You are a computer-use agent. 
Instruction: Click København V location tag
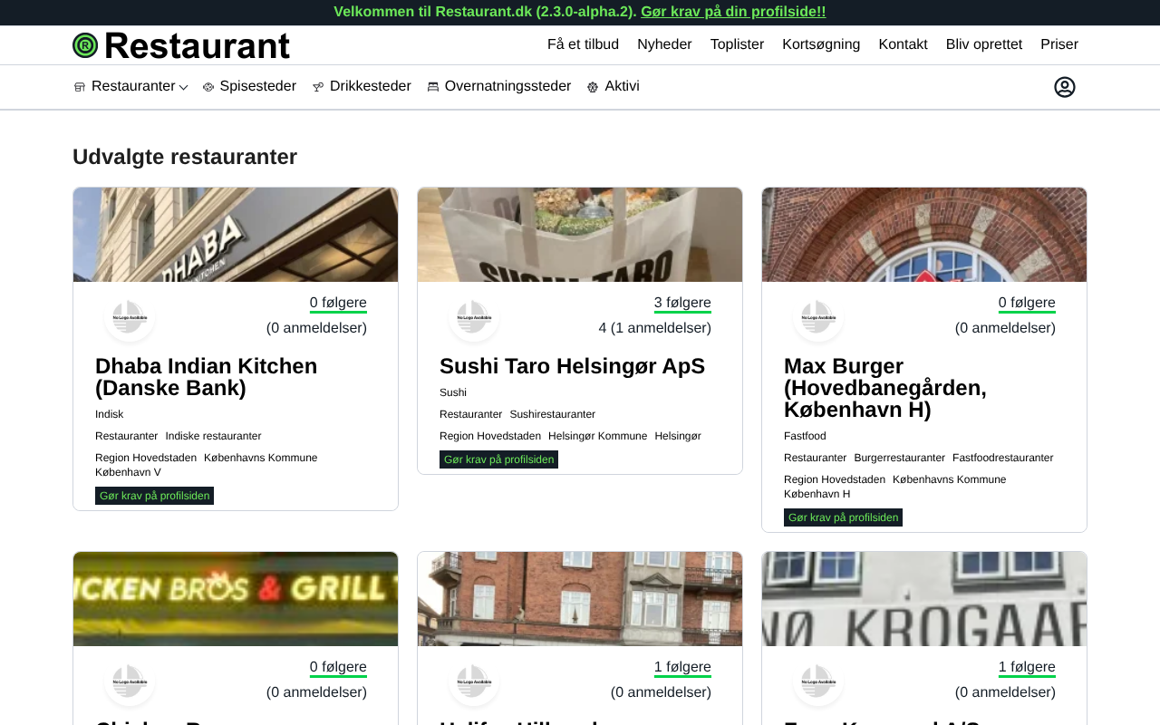click(128, 472)
